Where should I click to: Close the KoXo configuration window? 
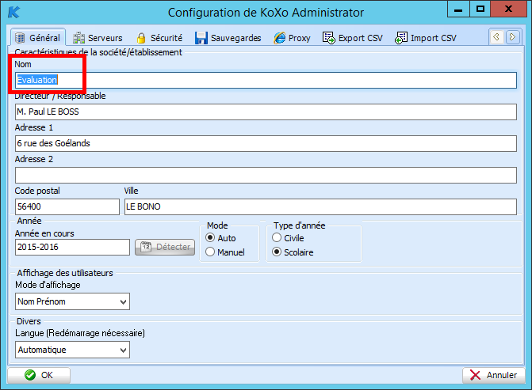click(508, 9)
